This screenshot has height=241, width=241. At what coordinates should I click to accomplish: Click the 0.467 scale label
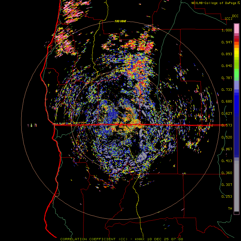coord(227,149)
